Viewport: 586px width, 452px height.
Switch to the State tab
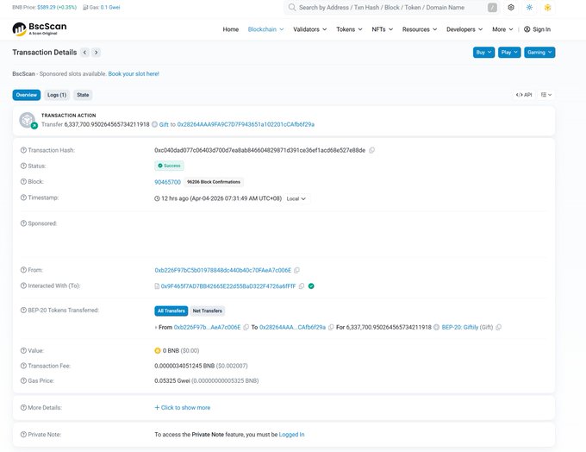[83, 95]
